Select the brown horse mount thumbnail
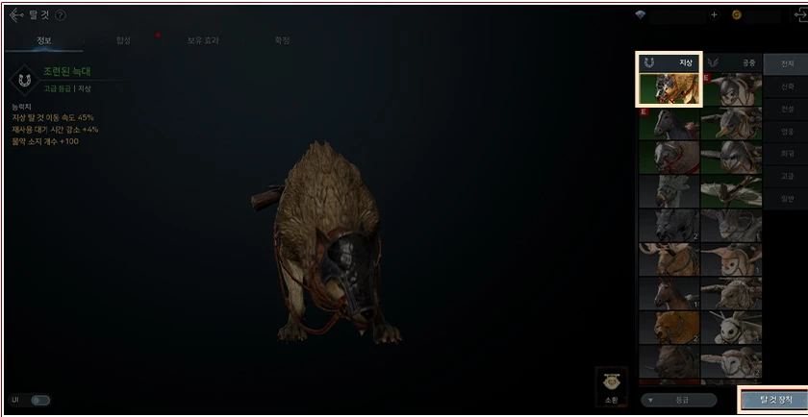 click(x=669, y=293)
